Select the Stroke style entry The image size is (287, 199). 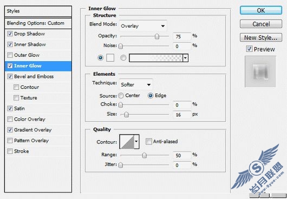pyautogui.click(x=22, y=151)
